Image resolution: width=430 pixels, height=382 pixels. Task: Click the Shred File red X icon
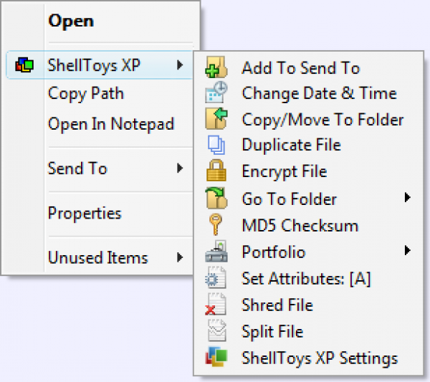point(216,305)
